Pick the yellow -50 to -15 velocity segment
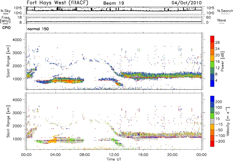The height and width of the screenshot is (161, 233). [212, 127]
